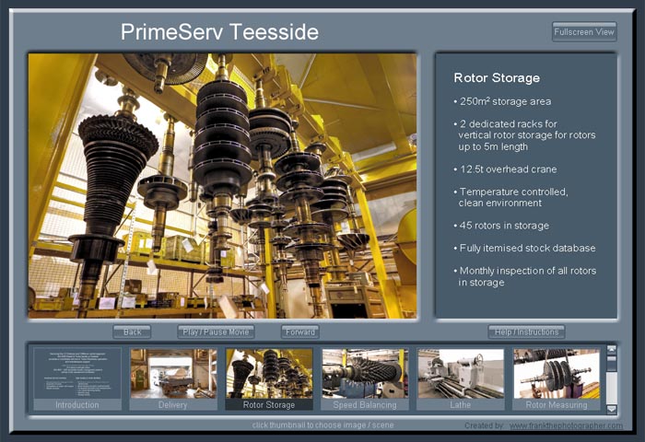
Task: Click '2 dedicated racks for' bullet text
Action: tap(505, 123)
